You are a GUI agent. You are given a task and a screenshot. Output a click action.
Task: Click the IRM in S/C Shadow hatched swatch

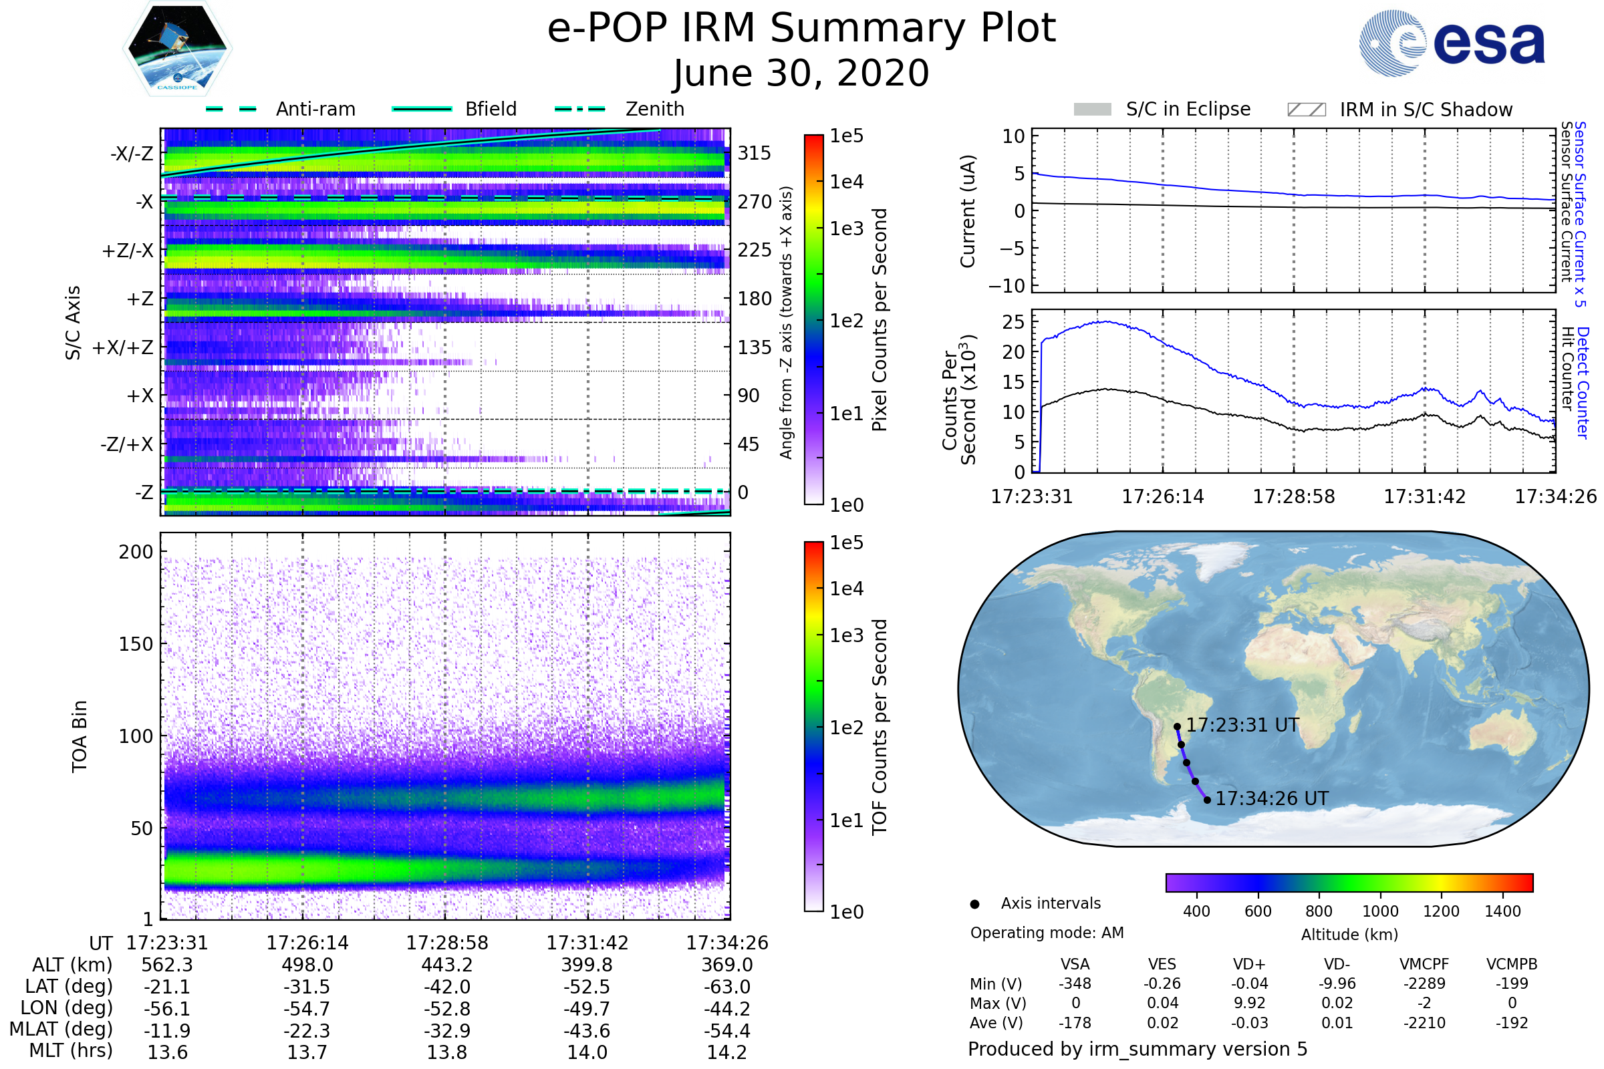tap(1306, 110)
